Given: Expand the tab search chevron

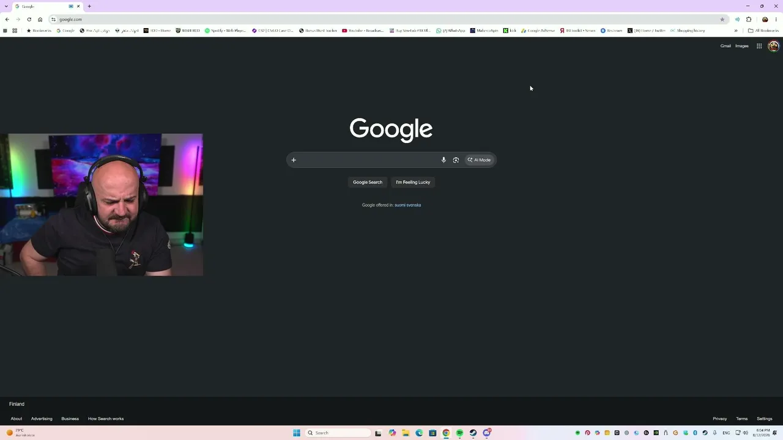Looking at the screenshot, I should click(x=6, y=6).
